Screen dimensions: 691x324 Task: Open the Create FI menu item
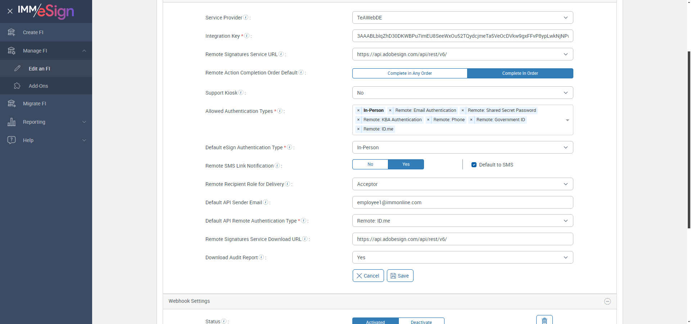33,32
